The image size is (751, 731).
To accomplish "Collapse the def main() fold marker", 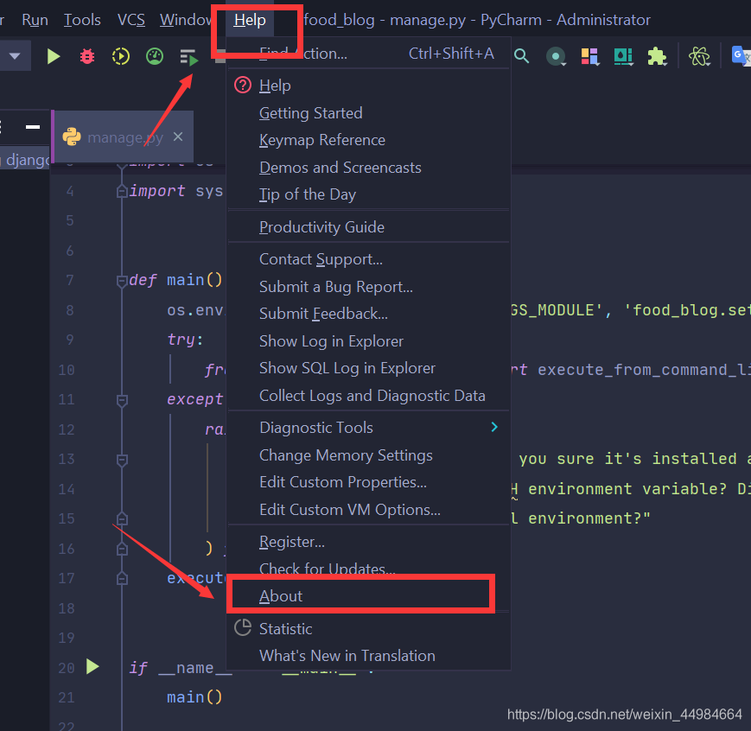I will point(122,281).
